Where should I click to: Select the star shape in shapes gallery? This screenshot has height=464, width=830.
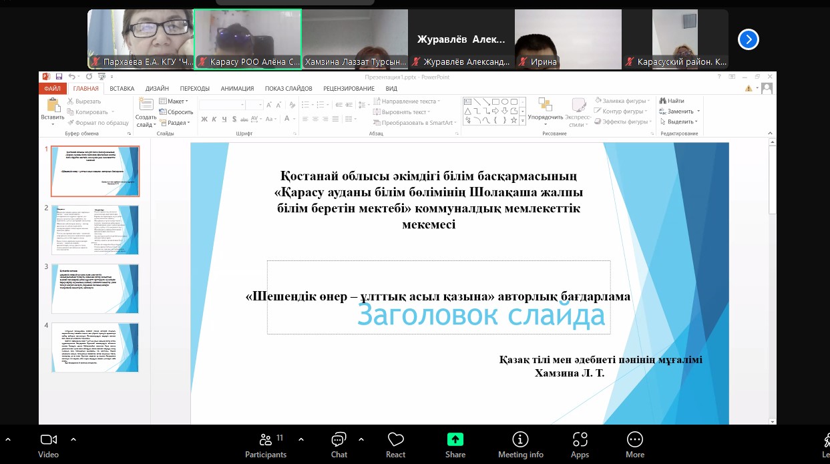point(513,121)
